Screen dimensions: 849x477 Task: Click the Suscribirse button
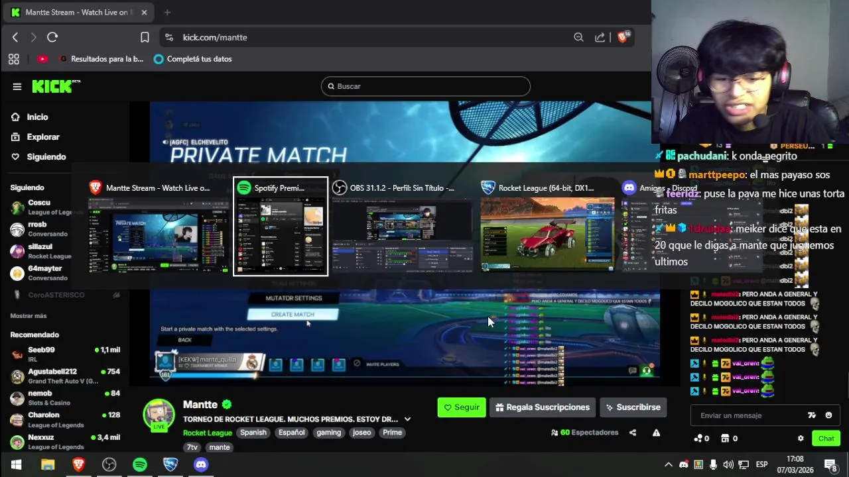pos(633,407)
